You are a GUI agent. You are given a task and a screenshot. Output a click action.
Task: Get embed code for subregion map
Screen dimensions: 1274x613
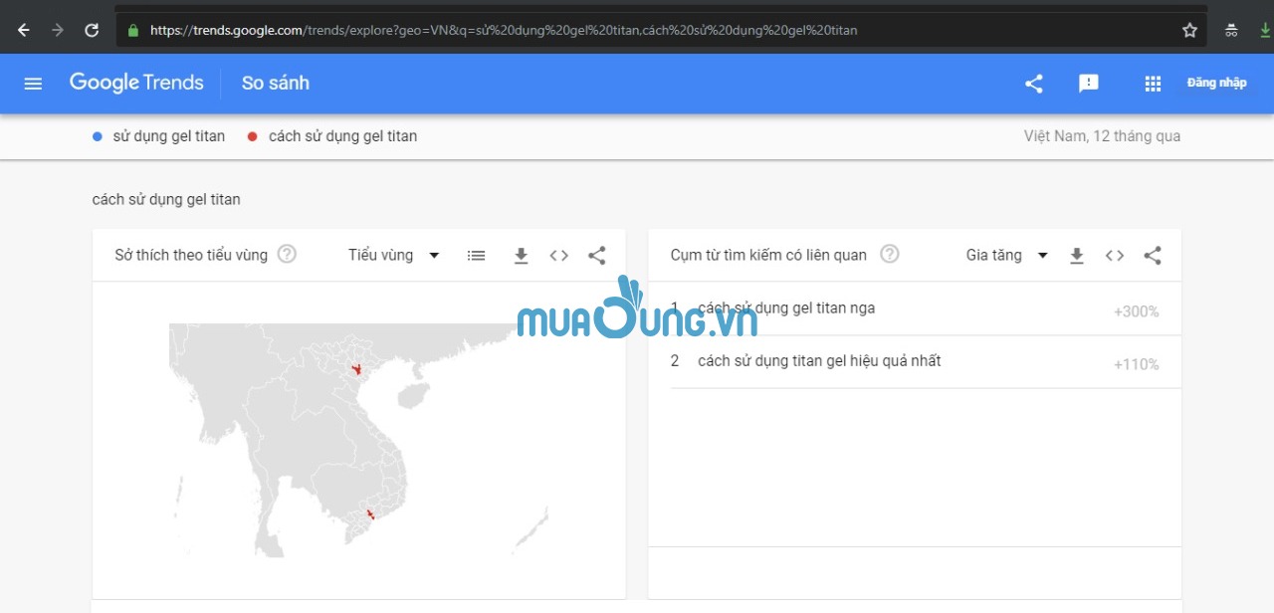pyautogui.click(x=559, y=256)
